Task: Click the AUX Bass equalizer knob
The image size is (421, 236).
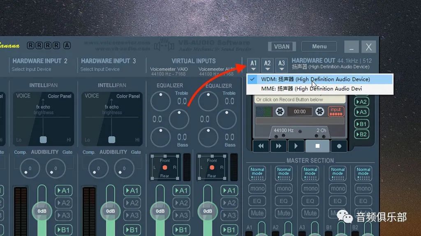Action: [x=208, y=137]
